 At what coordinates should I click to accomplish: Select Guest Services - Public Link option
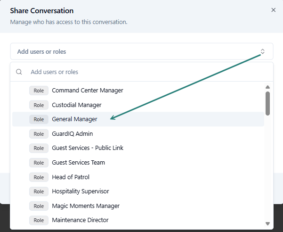point(88,148)
